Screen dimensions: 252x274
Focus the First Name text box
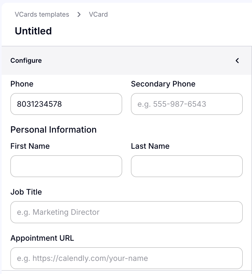point(66,166)
